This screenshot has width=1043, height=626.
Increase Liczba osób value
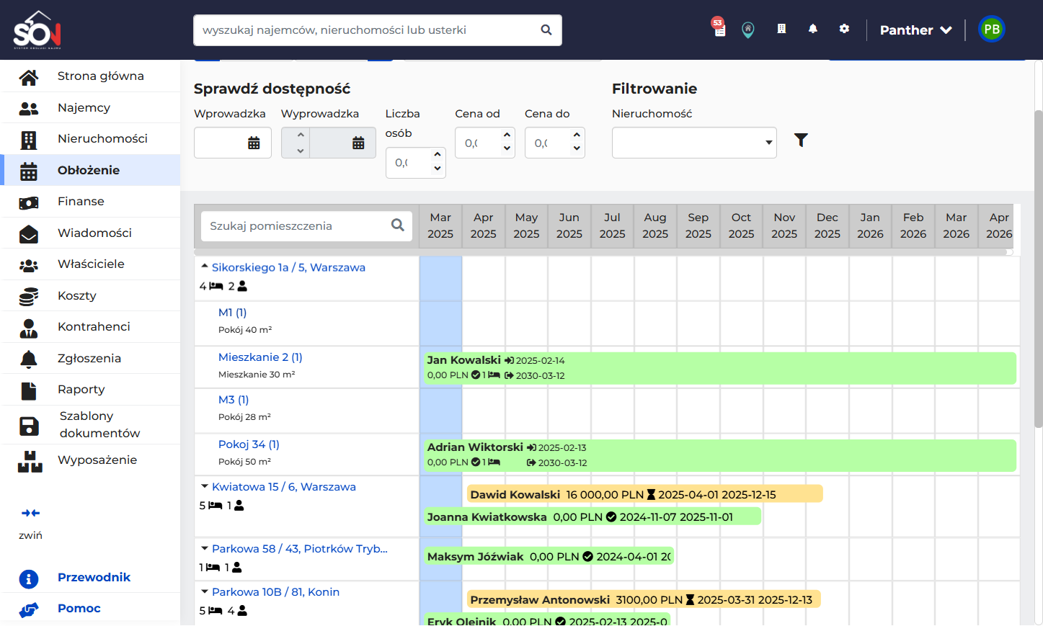tap(438, 154)
